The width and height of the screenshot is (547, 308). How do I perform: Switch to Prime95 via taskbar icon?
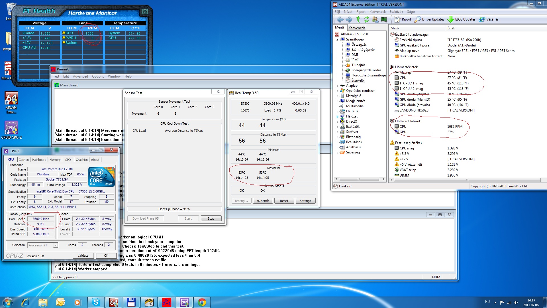167,302
